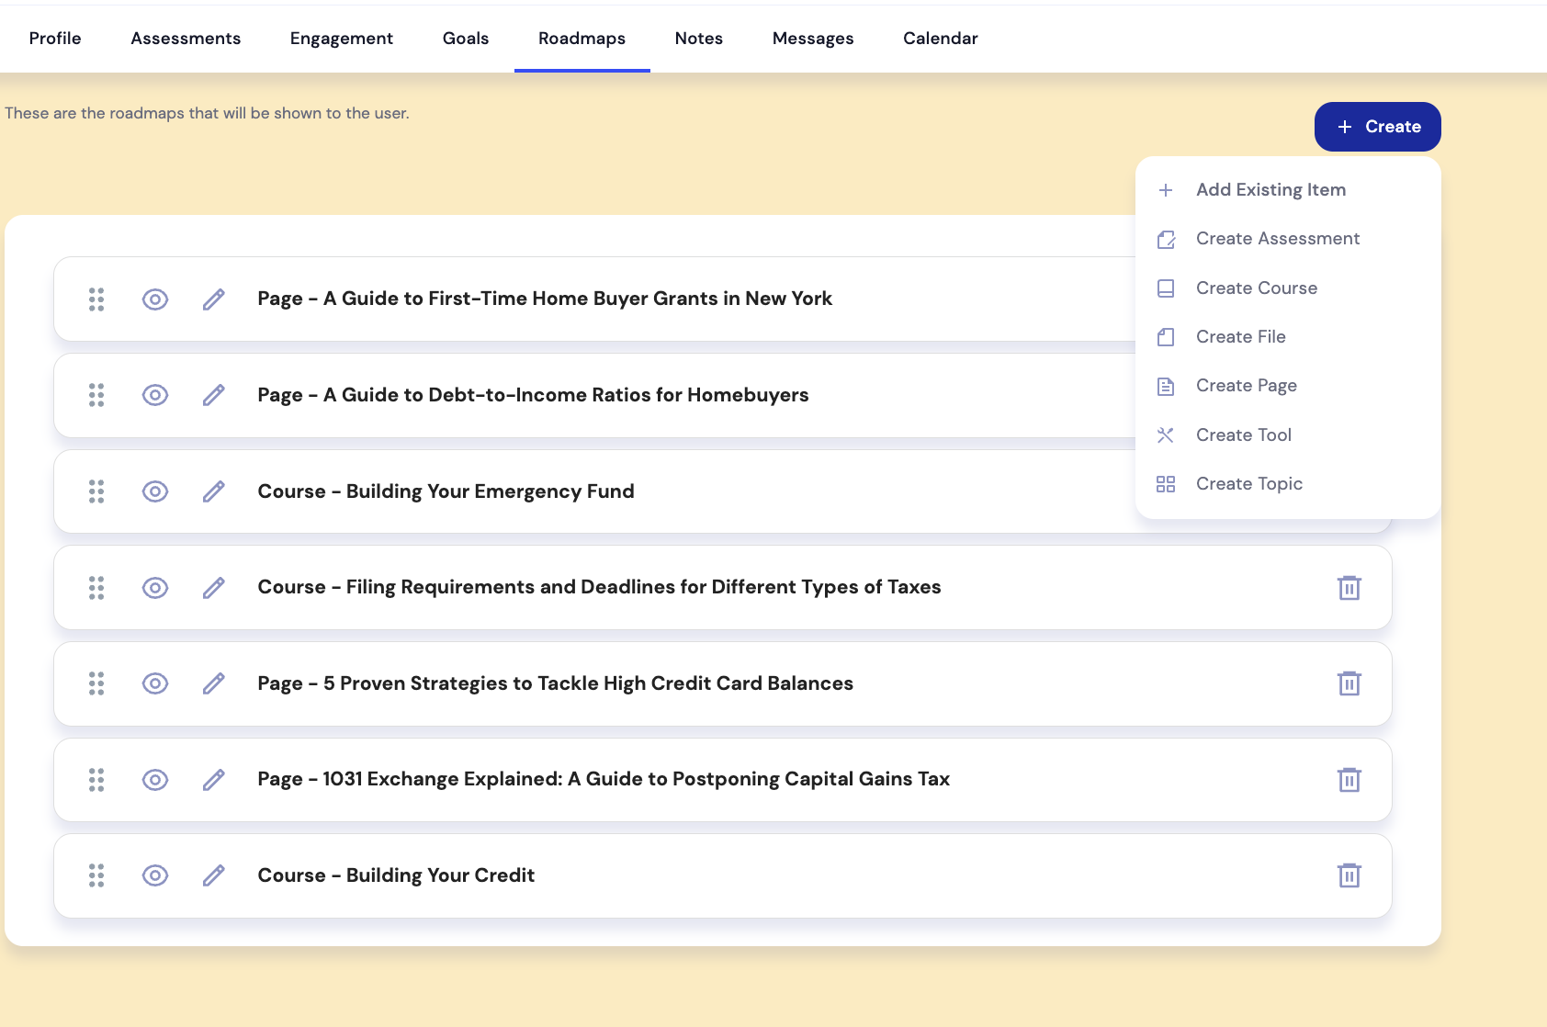Select Create Assessment from the open menu
Image resolution: width=1547 pixels, height=1027 pixels.
1278,239
